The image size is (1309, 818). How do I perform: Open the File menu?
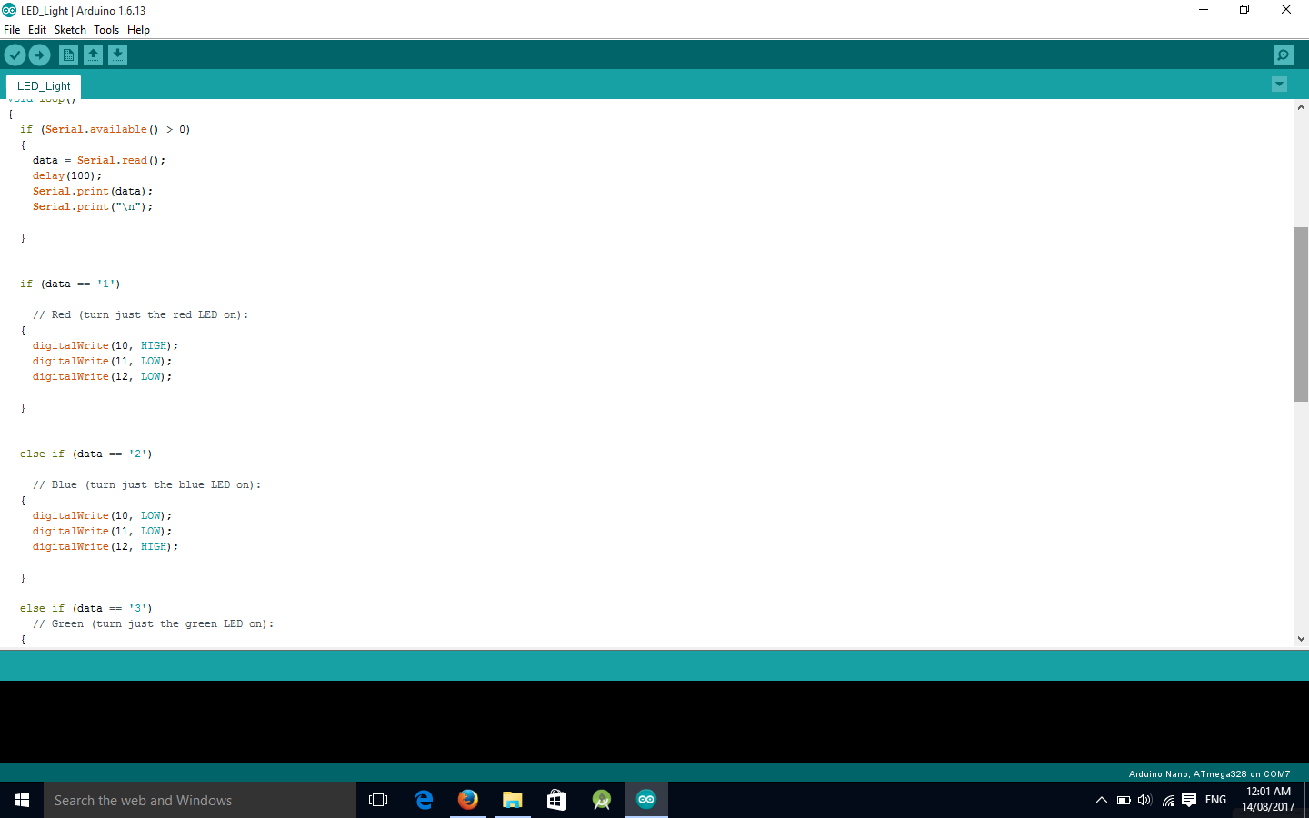pyautogui.click(x=12, y=30)
